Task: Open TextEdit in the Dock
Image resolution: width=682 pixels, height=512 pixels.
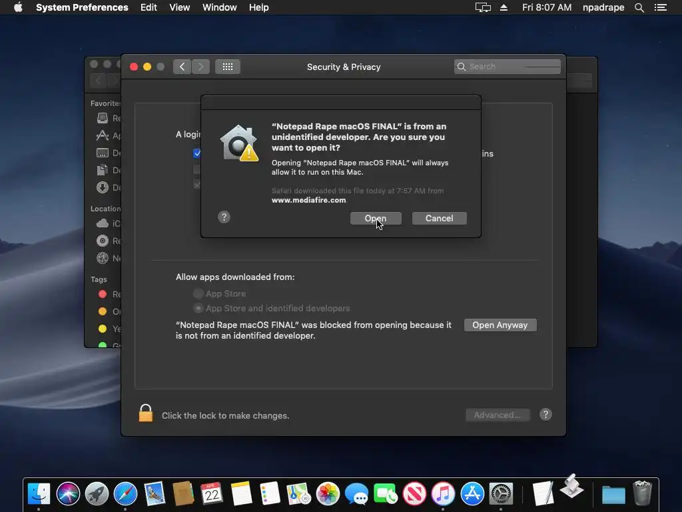Action: (543, 494)
